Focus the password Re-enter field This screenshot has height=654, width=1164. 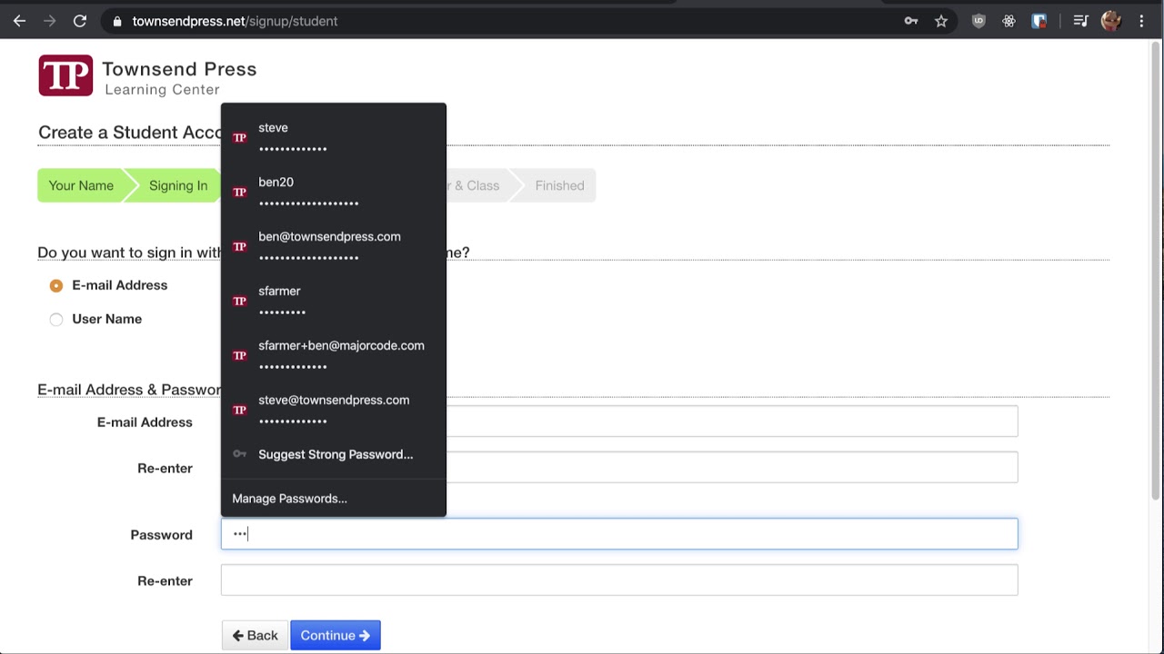pos(619,580)
